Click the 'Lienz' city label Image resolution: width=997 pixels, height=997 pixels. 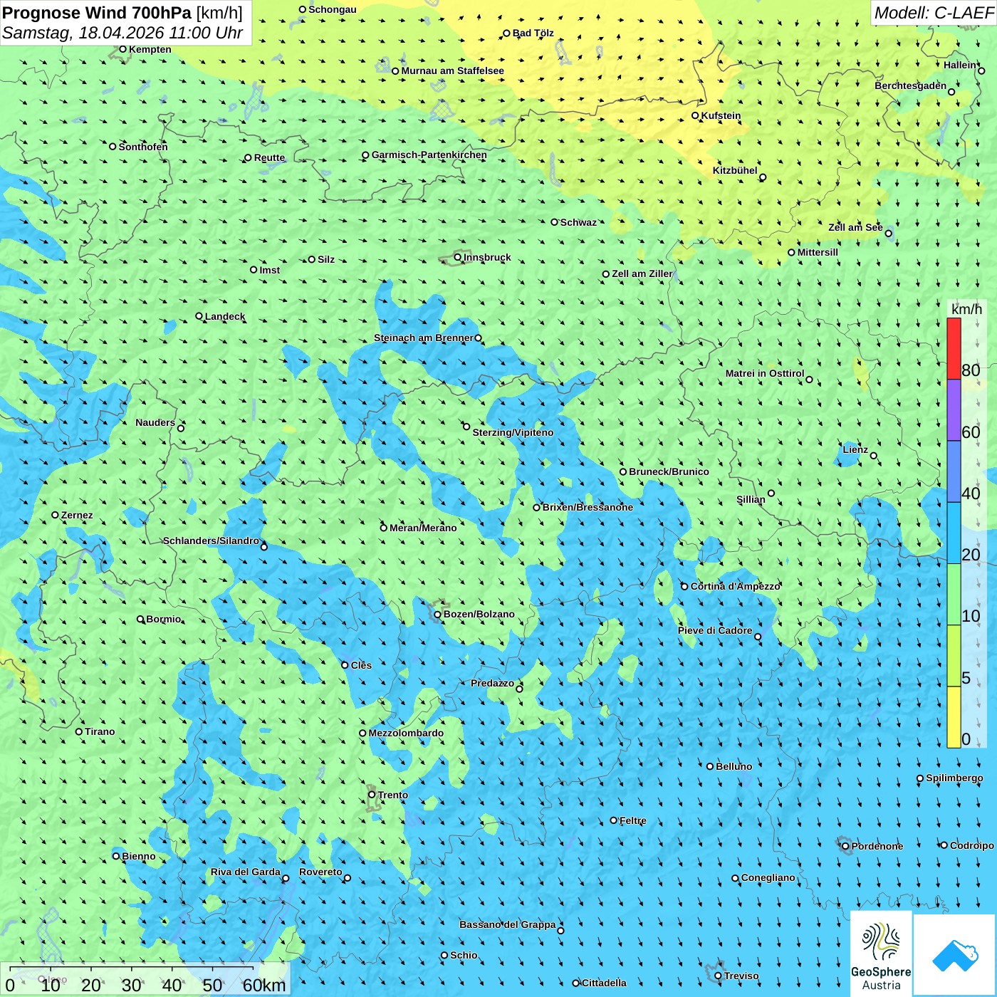(x=855, y=449)
